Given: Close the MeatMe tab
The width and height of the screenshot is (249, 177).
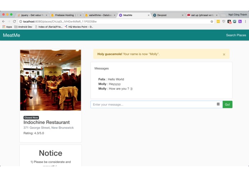Looking at the screenshot, I should 148,15.
